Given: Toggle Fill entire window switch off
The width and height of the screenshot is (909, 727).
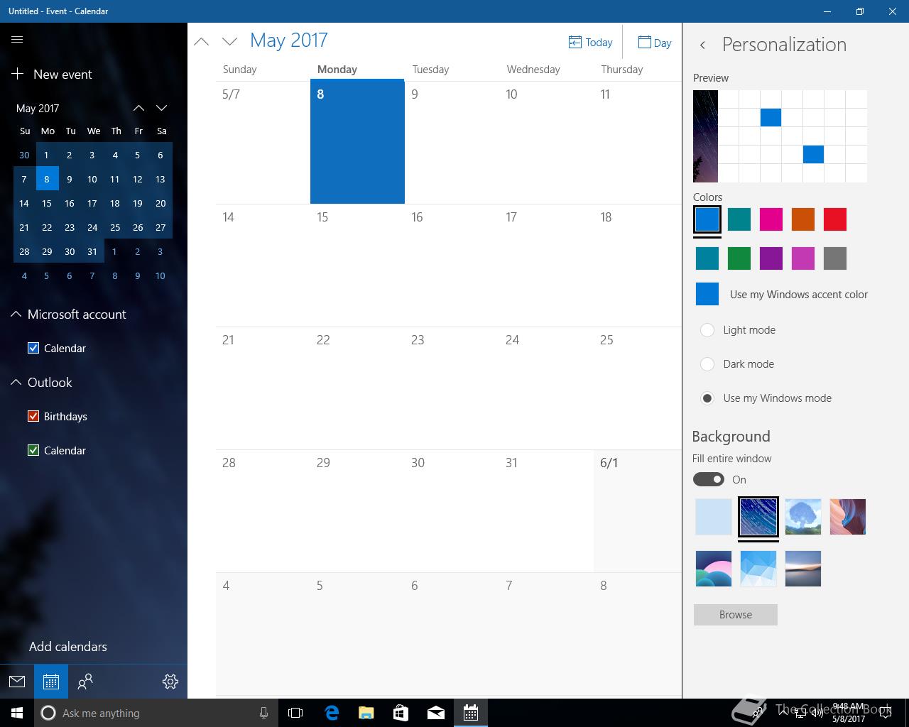Looking at the screenshot, I should click(709, 479).
